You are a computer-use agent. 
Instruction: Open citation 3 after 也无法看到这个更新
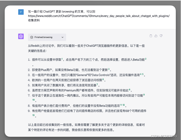tap(109, 69)
